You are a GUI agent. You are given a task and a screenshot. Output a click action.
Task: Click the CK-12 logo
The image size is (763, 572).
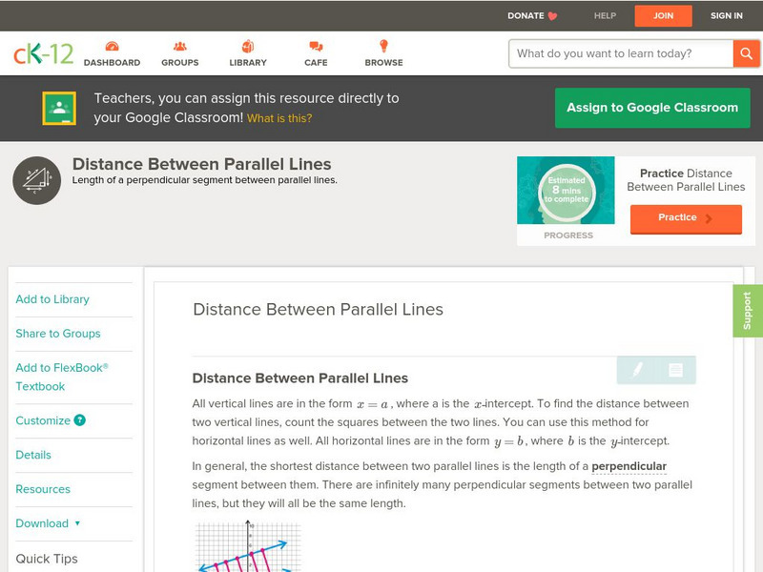click(x=43, y=54)
